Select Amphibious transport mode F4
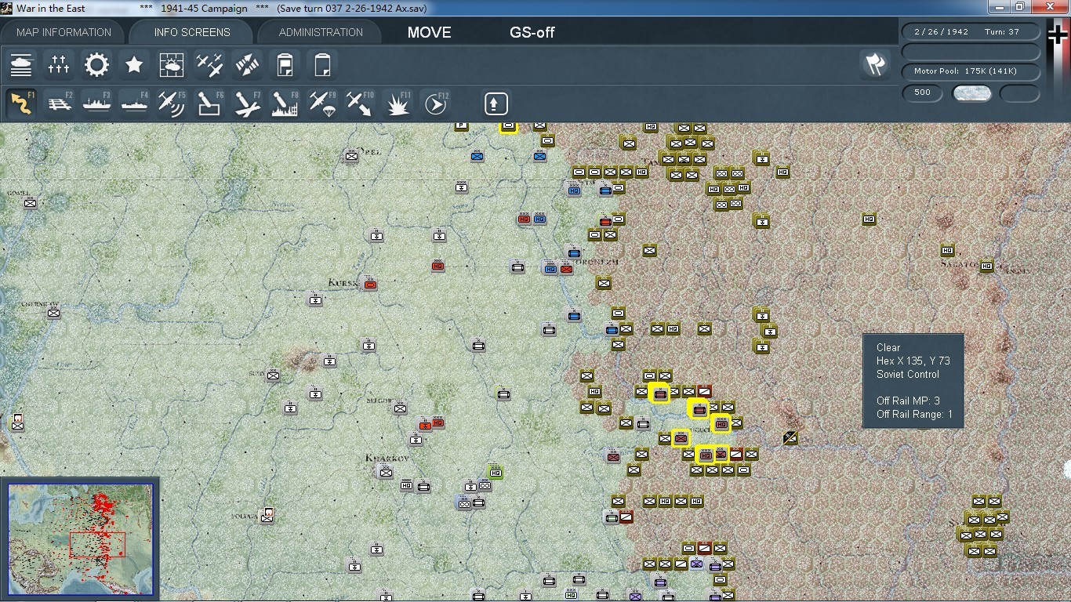1071x602 pixels. pos(134,103)
